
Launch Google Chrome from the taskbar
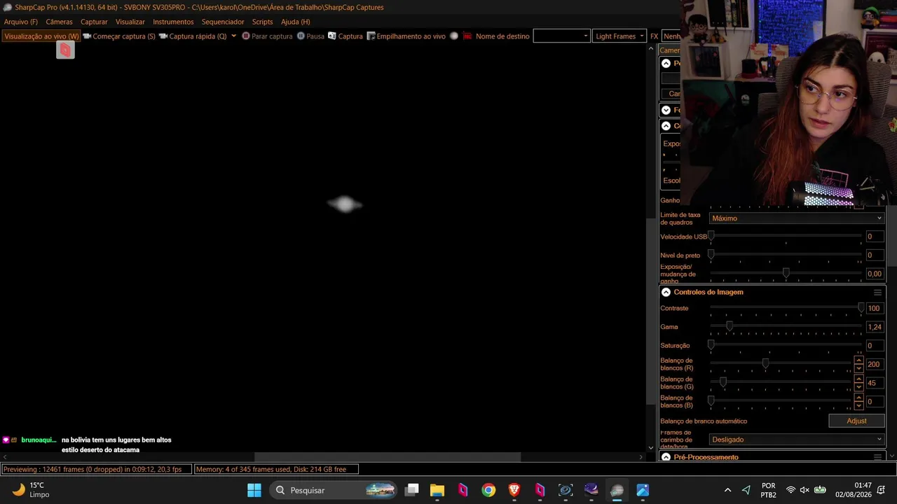click(488, 490)
